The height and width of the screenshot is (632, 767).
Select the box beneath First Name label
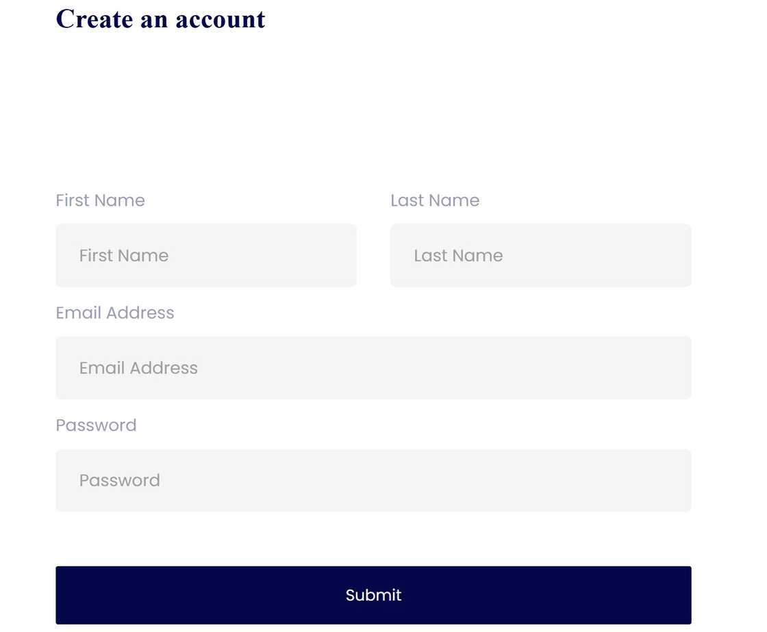point(206,255)
